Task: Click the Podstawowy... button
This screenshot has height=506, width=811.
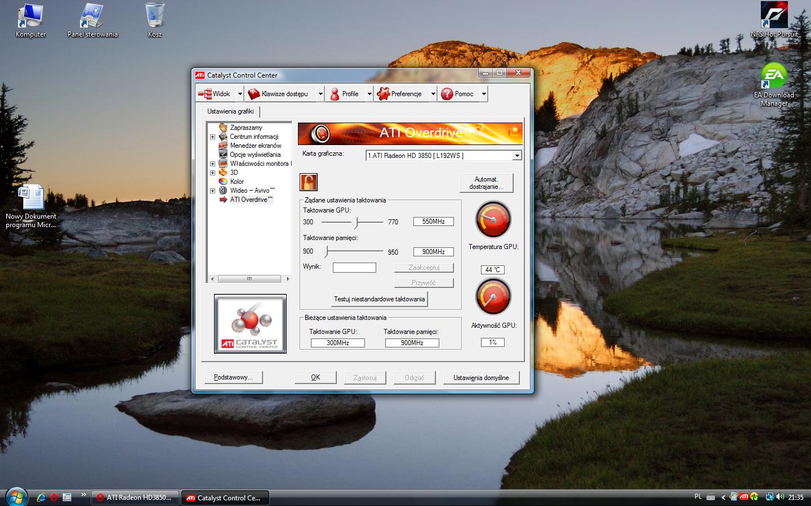Action: click(233, 377)
